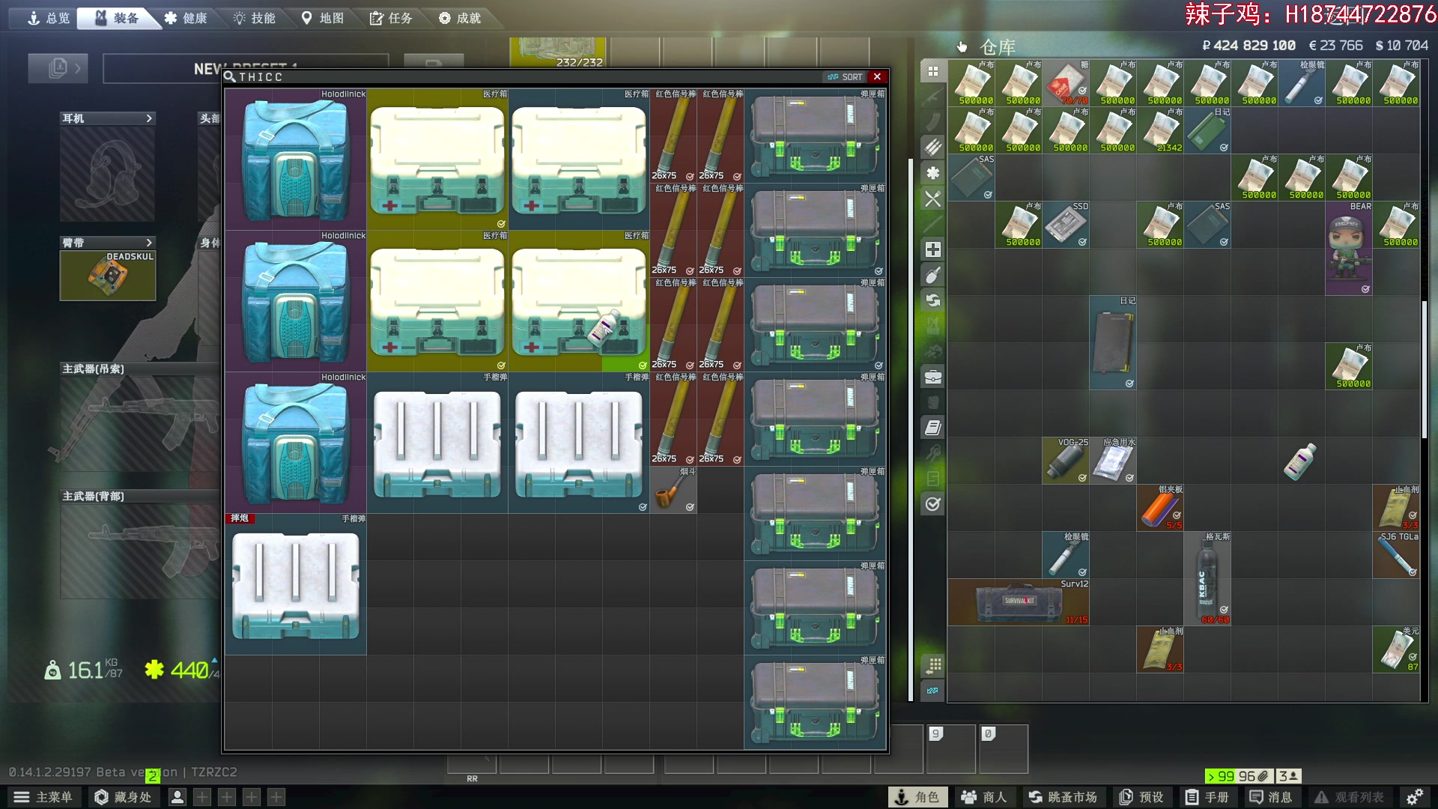Filter stash by weapons rifle icon
1438x809 pixels.
[x=932, y=97]
